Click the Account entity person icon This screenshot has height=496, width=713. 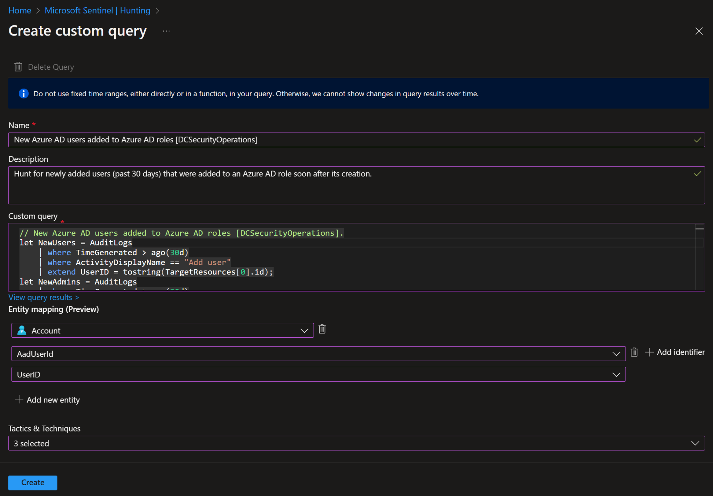pyautogui.click(x=22, y=330)
